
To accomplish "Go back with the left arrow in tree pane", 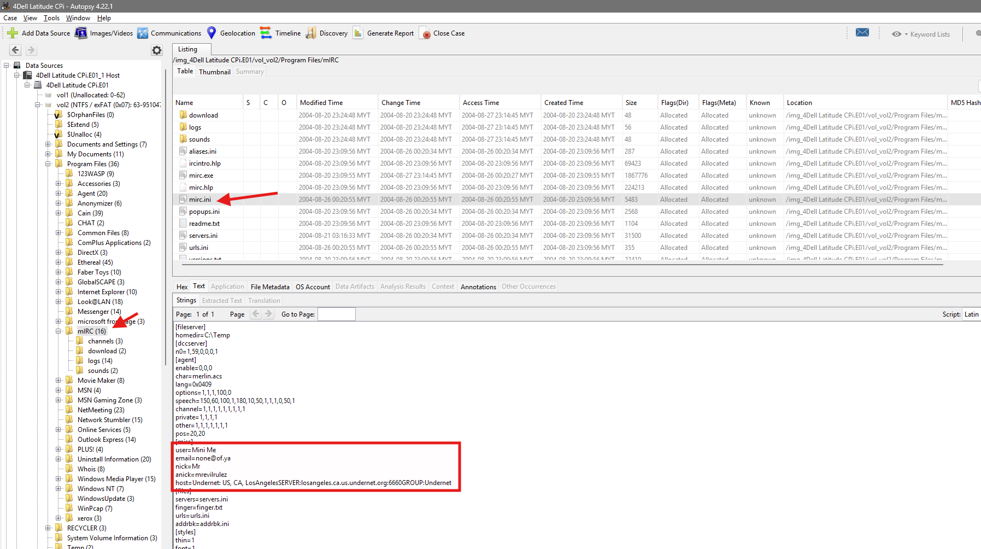I will pyautogui.click(x=15, y=50).
